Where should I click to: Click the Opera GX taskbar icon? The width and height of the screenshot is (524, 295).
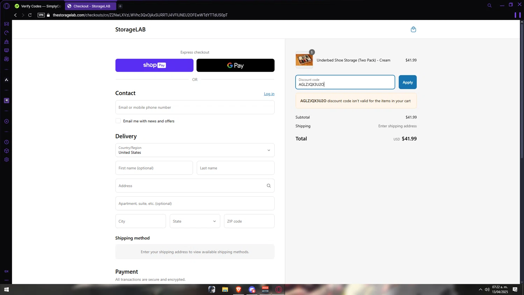click(278, 289)
